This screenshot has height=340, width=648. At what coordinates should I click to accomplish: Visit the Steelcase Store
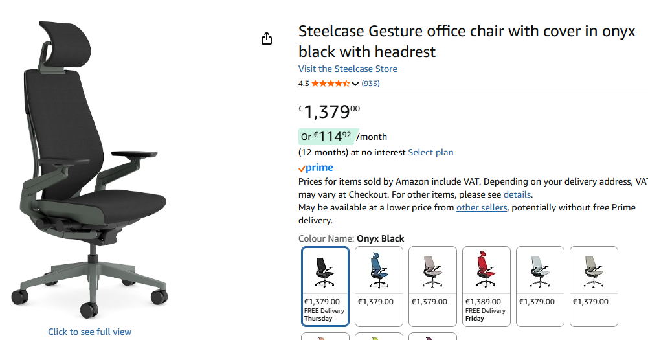(x=348, y=69)
